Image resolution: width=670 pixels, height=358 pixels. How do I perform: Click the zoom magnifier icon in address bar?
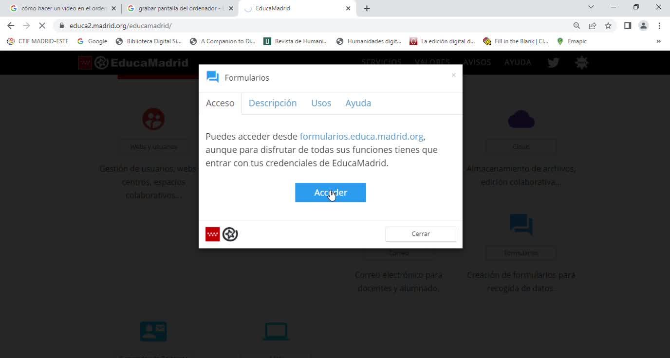(x=577, y=26)
